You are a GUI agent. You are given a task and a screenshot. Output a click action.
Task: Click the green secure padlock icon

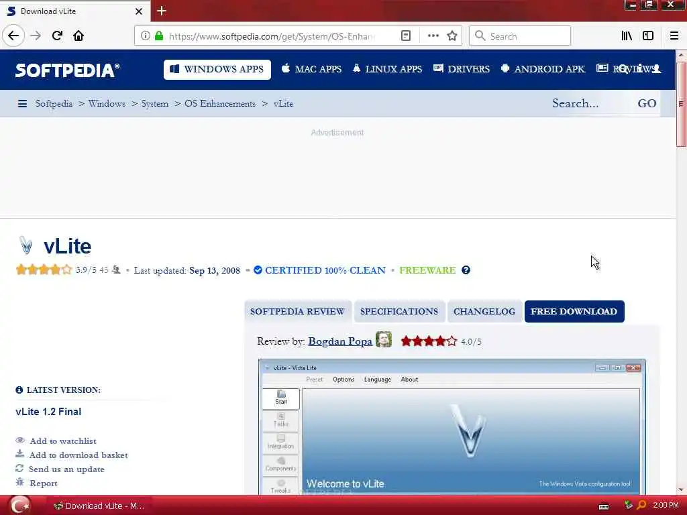(159, 36)
